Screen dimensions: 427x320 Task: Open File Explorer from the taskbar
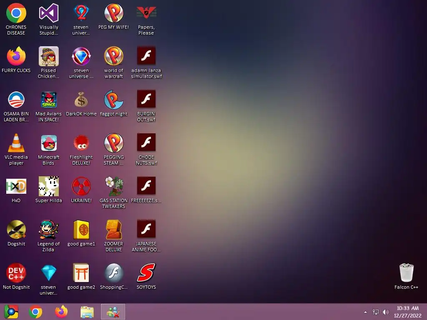87,312
